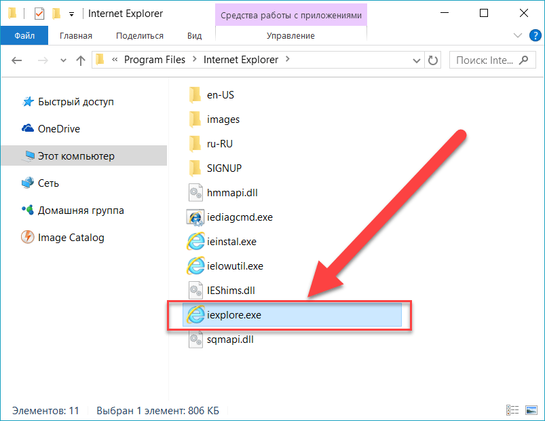Open the Файл menu tab

(24, 35)
